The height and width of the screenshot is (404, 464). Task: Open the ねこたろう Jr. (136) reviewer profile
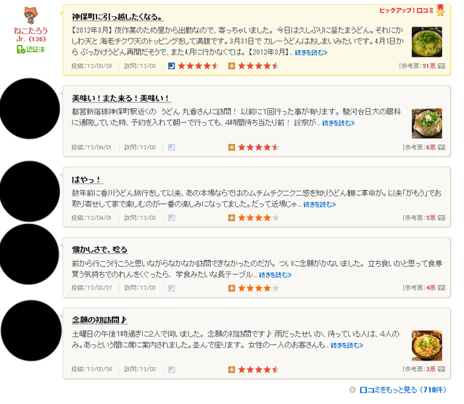point(30,34)
